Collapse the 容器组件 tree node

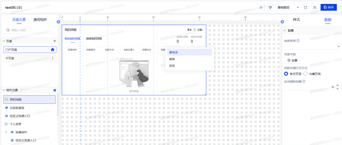click(x=6, y=132)
